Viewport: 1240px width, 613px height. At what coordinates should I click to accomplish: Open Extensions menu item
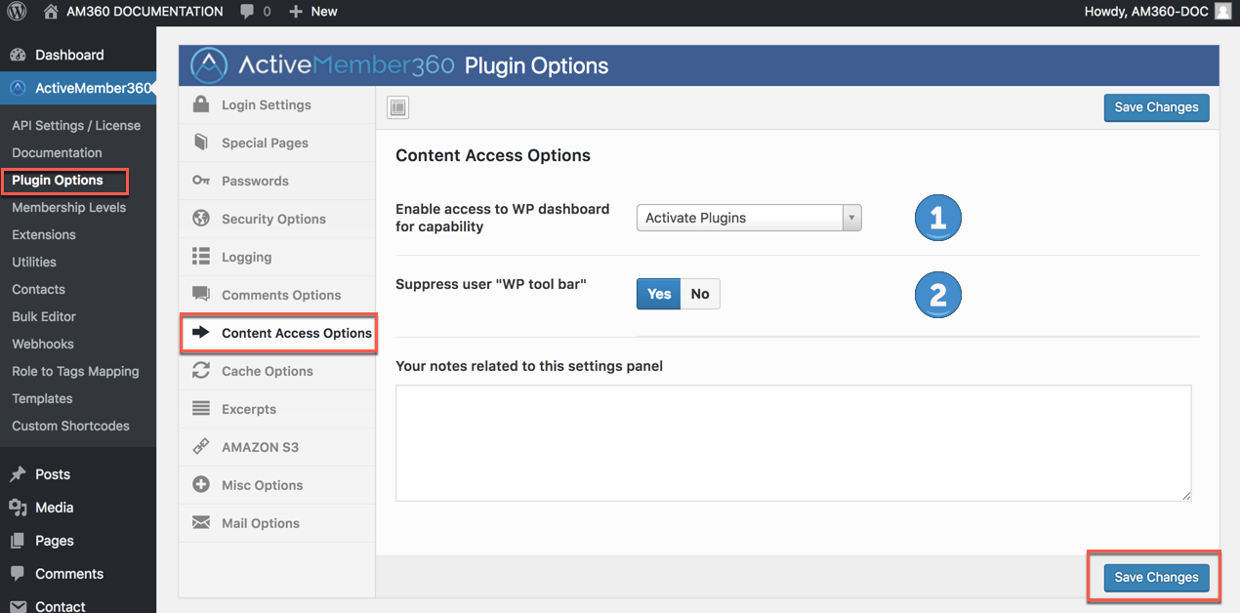44,234
